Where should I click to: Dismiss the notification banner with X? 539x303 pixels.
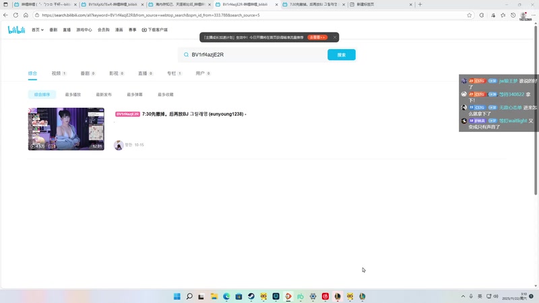pyautogui.click(x=334, y=37)
